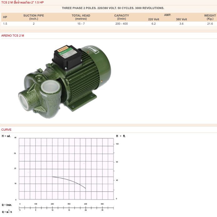Click the 400 tick label on l/min axis
The width and height of the screenshot is (217, 217).
pyautogui.click(x=86, y=204)
